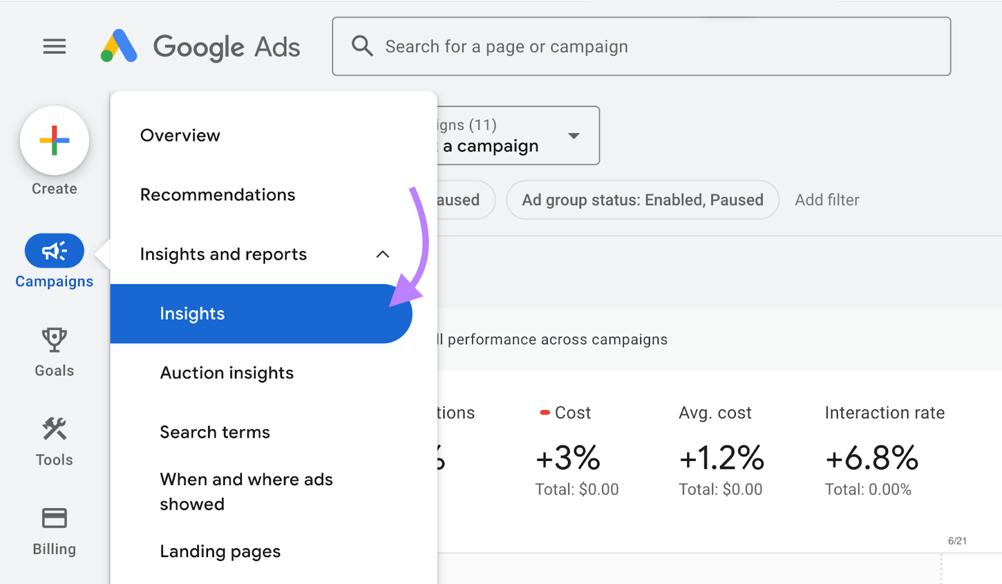Click the Google Ads logo
The height and width of the screenshot is (584, 1002).
pyautogui.click(x=199, y=46)
